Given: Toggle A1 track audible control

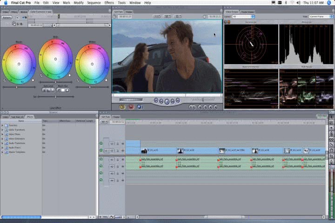Looking at the screenshot, I should click(x=101, y=159).
